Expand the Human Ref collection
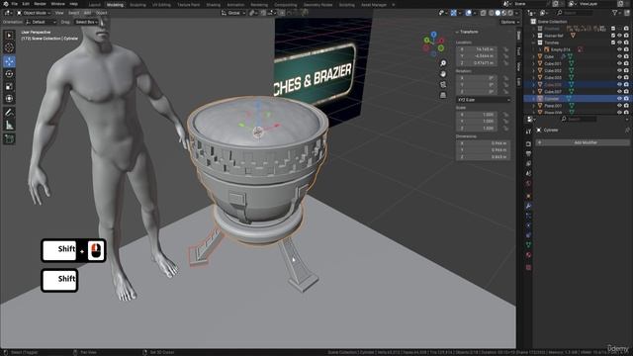Screen dimensions: 633x356 click(534, 36)
